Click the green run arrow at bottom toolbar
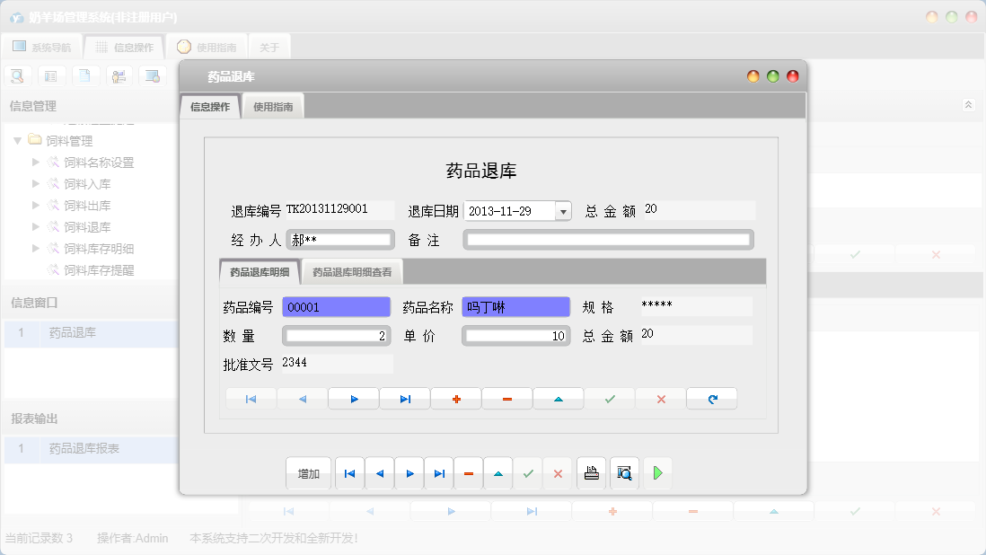Image resolution: width=986 pixels, height=555 pixels. tap(657, 473)
